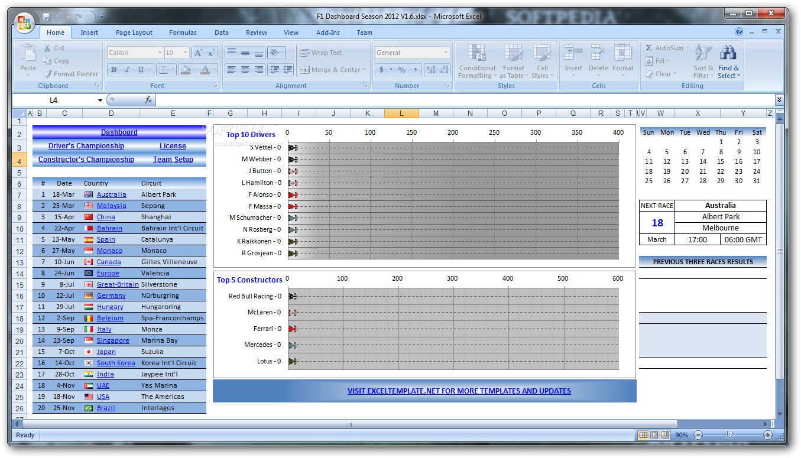This screenshot has height=458, width=801.
Task: Open Driver's Championship link
Action: point(86,146)
